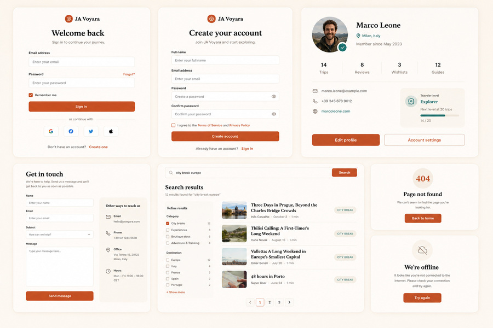The image size is (493, 328).
Task: Click the Twitter sign-in icon
Action: tap(91, 131)
